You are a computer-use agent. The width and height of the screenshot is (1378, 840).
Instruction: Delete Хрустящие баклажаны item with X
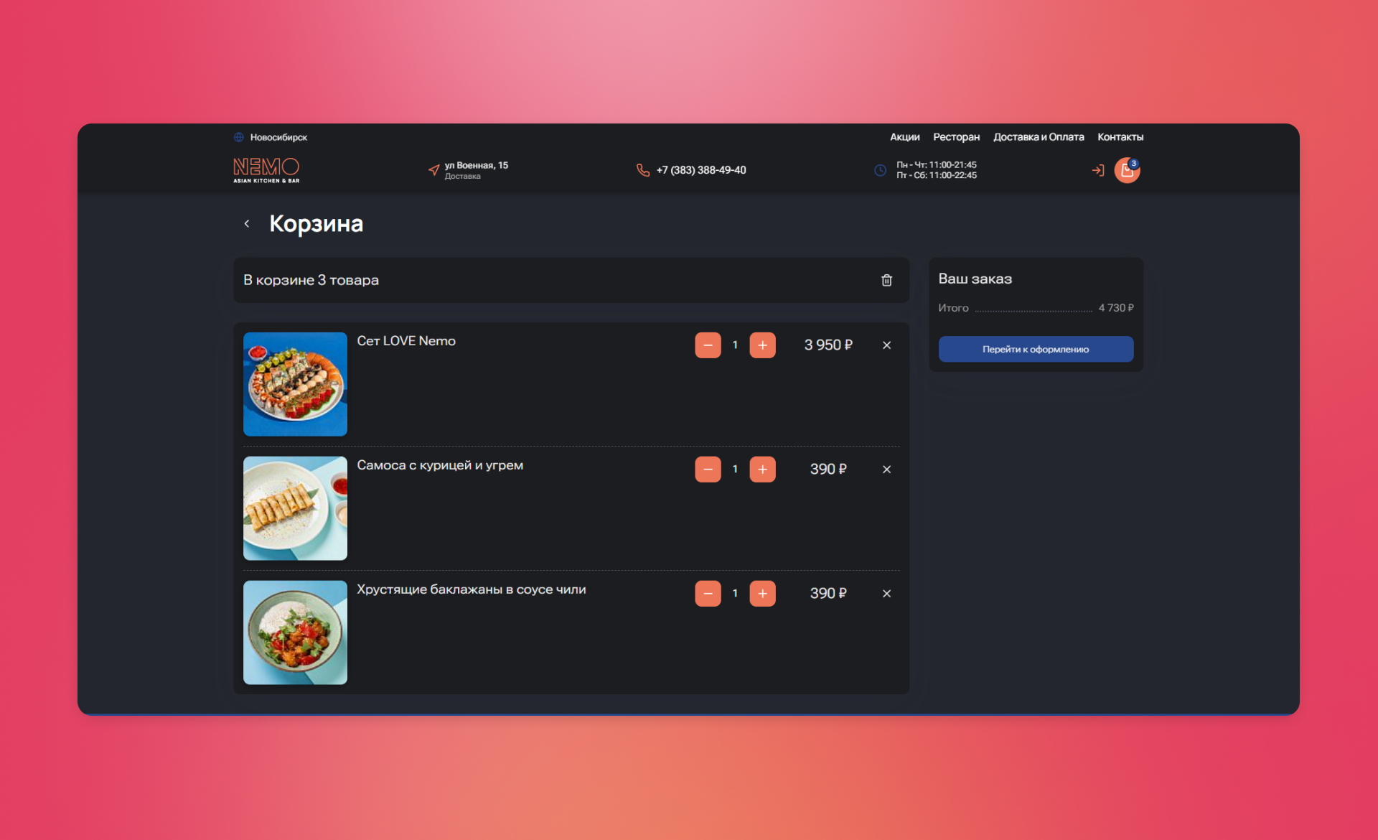[x=886, y=594]
